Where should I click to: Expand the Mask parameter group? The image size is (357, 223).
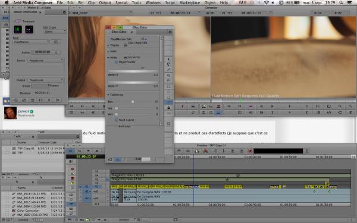pyautogui.click(x=108, y=51)
